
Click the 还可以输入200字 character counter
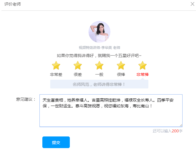pos(167,131)
